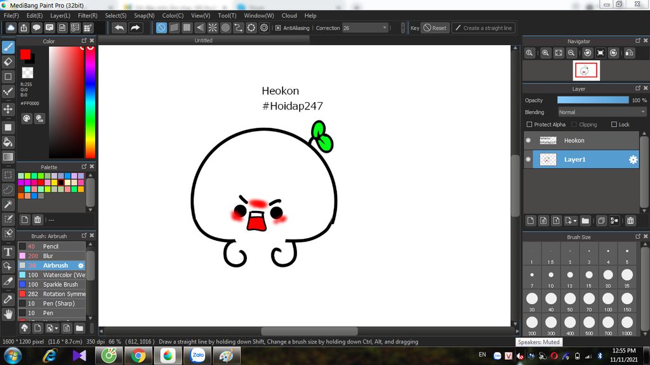Open Layer menu
Viewport: 650px width, 365px height.
coord(60,15)
